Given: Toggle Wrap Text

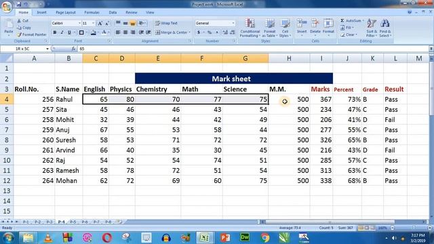Looking at the screenshot, I should pos(166,23).
